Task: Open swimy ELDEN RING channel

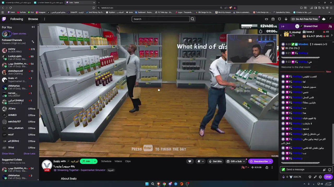Action: [19, 50]
